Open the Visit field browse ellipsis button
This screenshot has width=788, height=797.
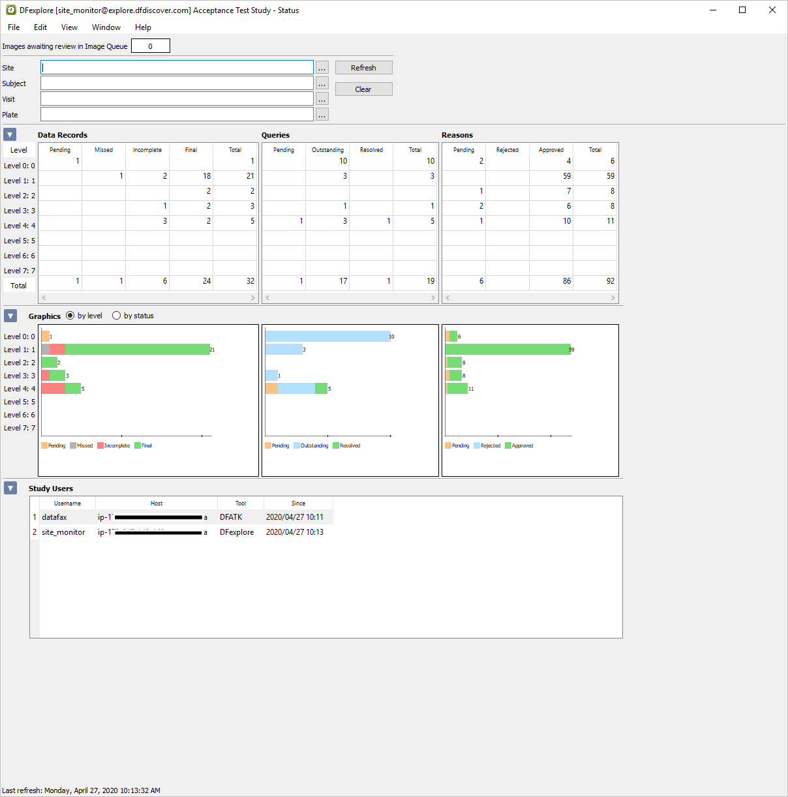click(x=322, y=99)
